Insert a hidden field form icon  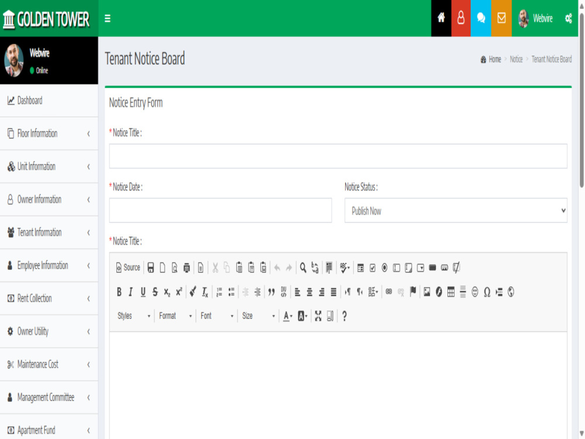click(456, 267)
